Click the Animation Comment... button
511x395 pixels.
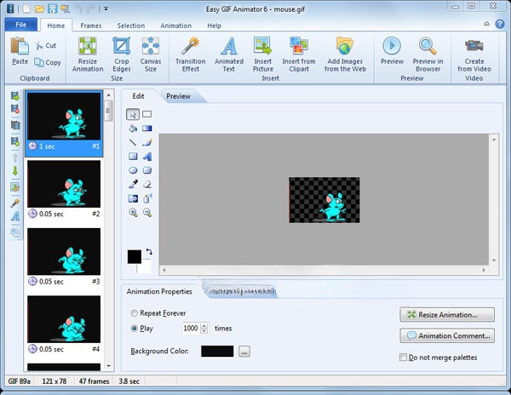tap(447, 335)
